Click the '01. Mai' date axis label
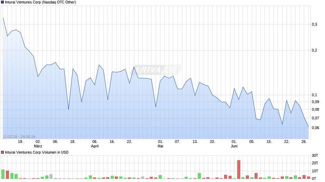Image resolution: width=325 pixels, height=182 pixels. (160, 144)
